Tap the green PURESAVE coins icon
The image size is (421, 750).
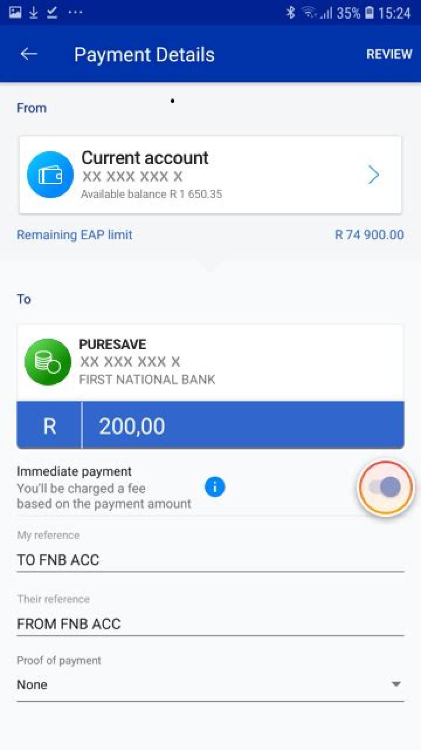tap(48, 362)
